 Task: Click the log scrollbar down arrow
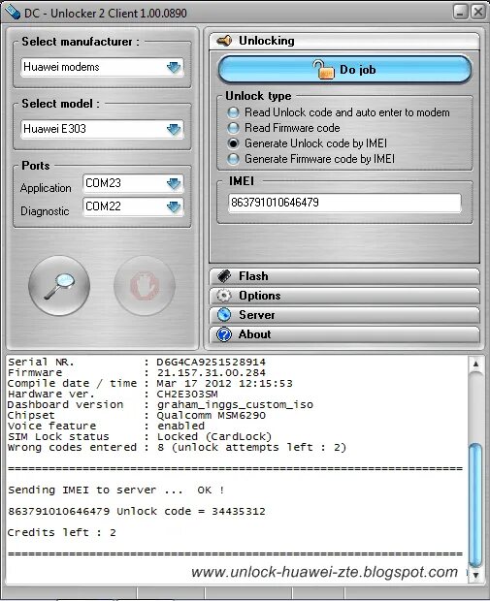click(475, 575)
